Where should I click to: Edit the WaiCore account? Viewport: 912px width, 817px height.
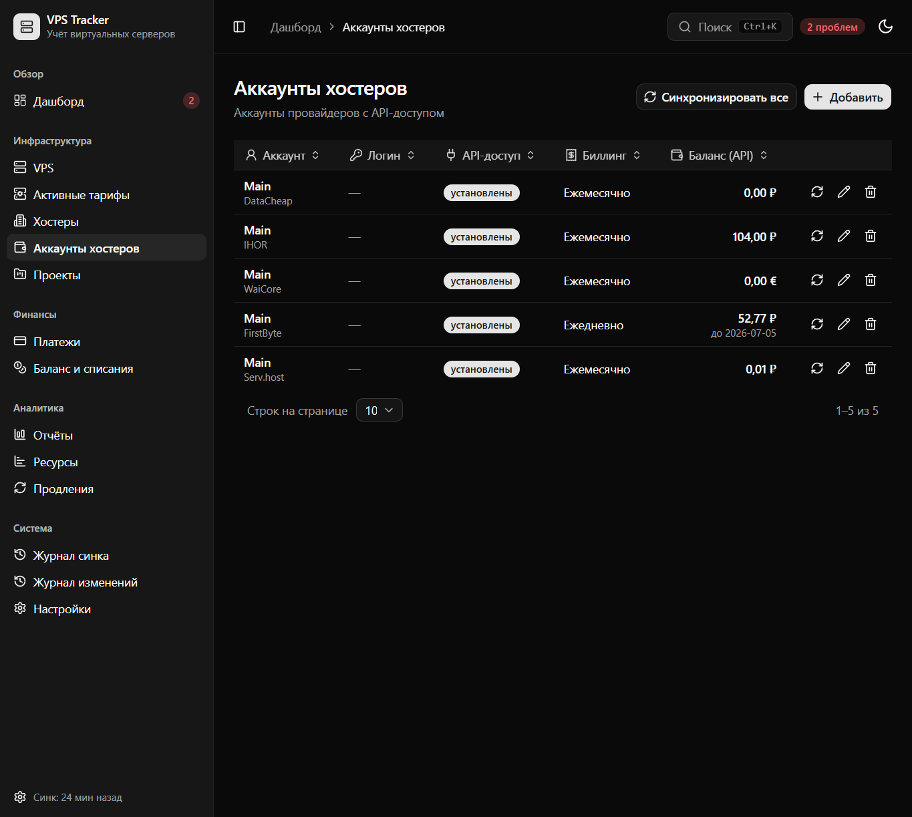coord(844,280)
